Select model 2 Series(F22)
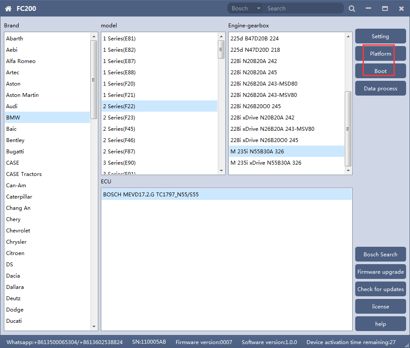 (x=160, y=106)
